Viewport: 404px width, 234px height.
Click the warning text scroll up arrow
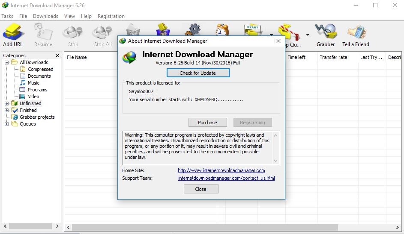(276, 135)
